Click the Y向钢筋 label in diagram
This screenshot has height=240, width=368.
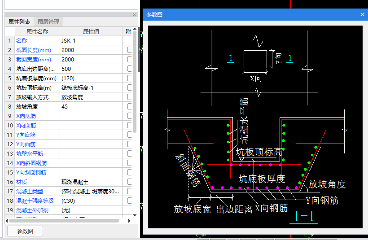point(322,201)
